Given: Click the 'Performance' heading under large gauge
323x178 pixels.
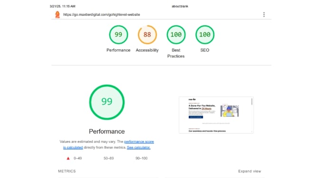Looking at the screenshot, I should [x=107, y=131].
